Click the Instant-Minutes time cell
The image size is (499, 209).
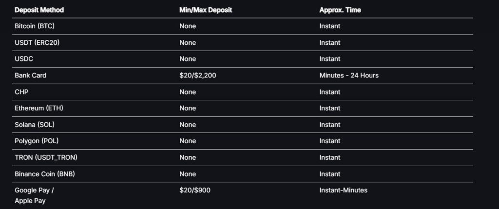click(x=343, y=190)
